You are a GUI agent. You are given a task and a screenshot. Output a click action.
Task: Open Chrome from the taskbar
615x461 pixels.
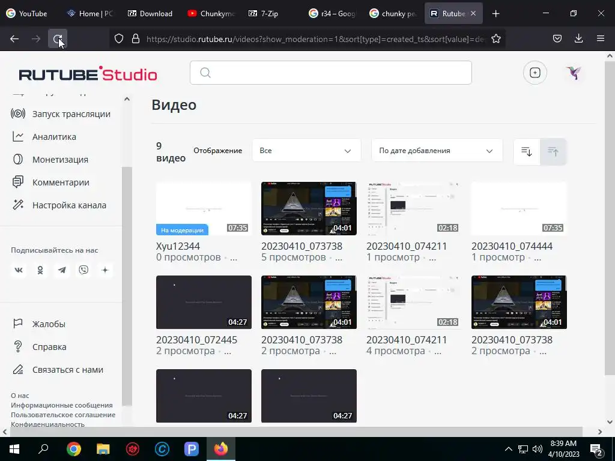(x=74, y=449)
